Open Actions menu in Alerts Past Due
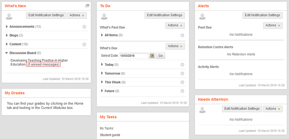Viewport: 289px width, 139px height. [x=273, y=26]
